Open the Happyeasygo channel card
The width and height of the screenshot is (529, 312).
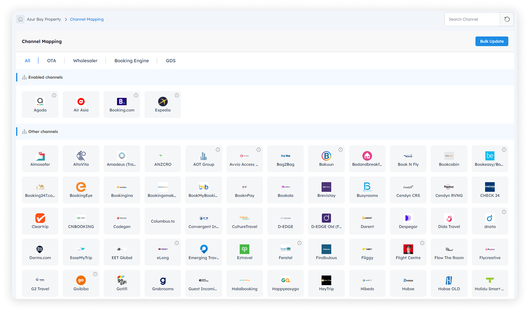(285, 283)
